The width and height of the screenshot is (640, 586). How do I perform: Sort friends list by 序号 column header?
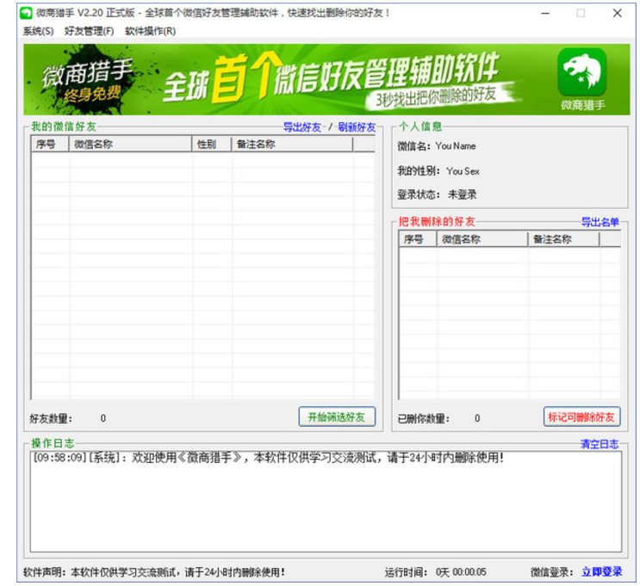coord(50,145)
